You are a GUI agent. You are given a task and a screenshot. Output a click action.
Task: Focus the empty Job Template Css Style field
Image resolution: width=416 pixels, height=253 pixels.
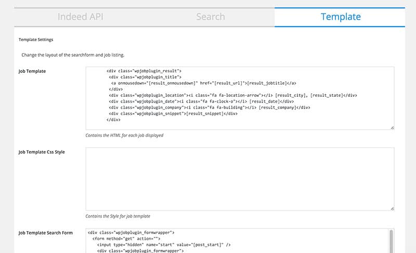coord(240,179)
